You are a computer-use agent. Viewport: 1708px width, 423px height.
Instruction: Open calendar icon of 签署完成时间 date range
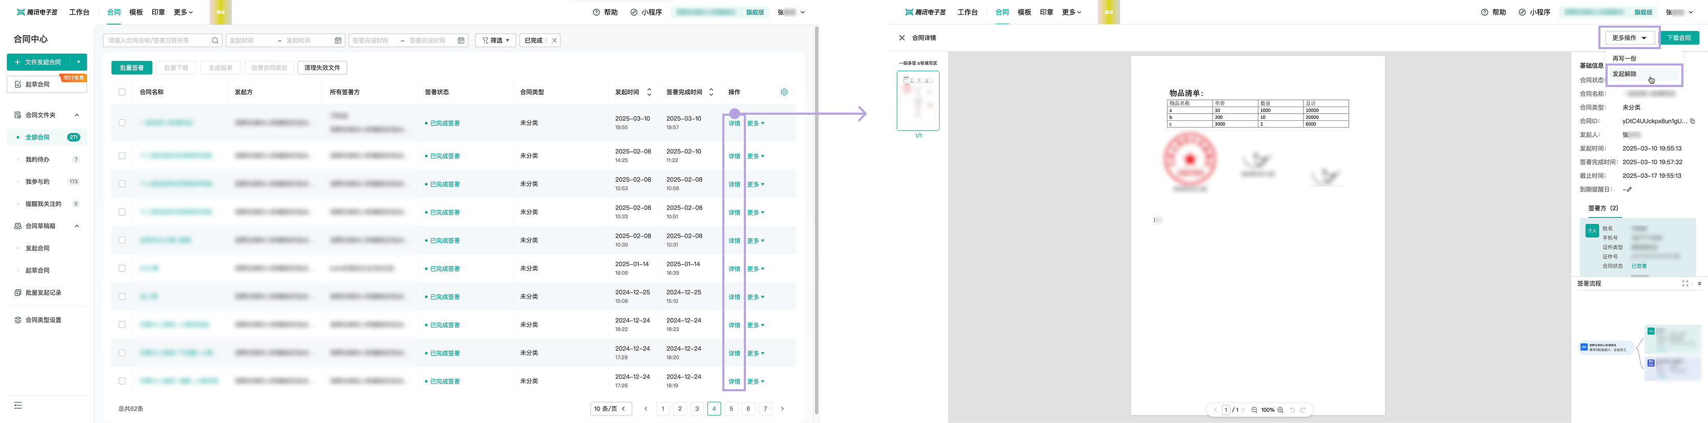tap(461, 40)
